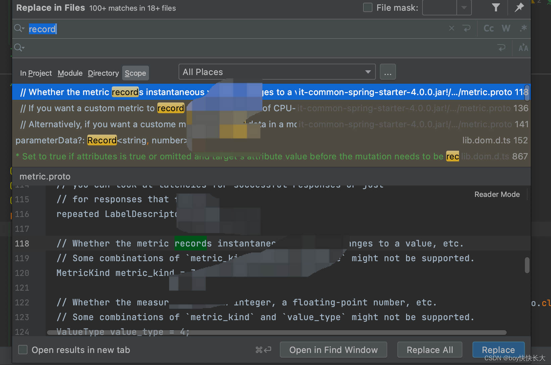Screen dimensions: 551x365
Task: Open the All Places scope dropdown
Action: point(277,72)
